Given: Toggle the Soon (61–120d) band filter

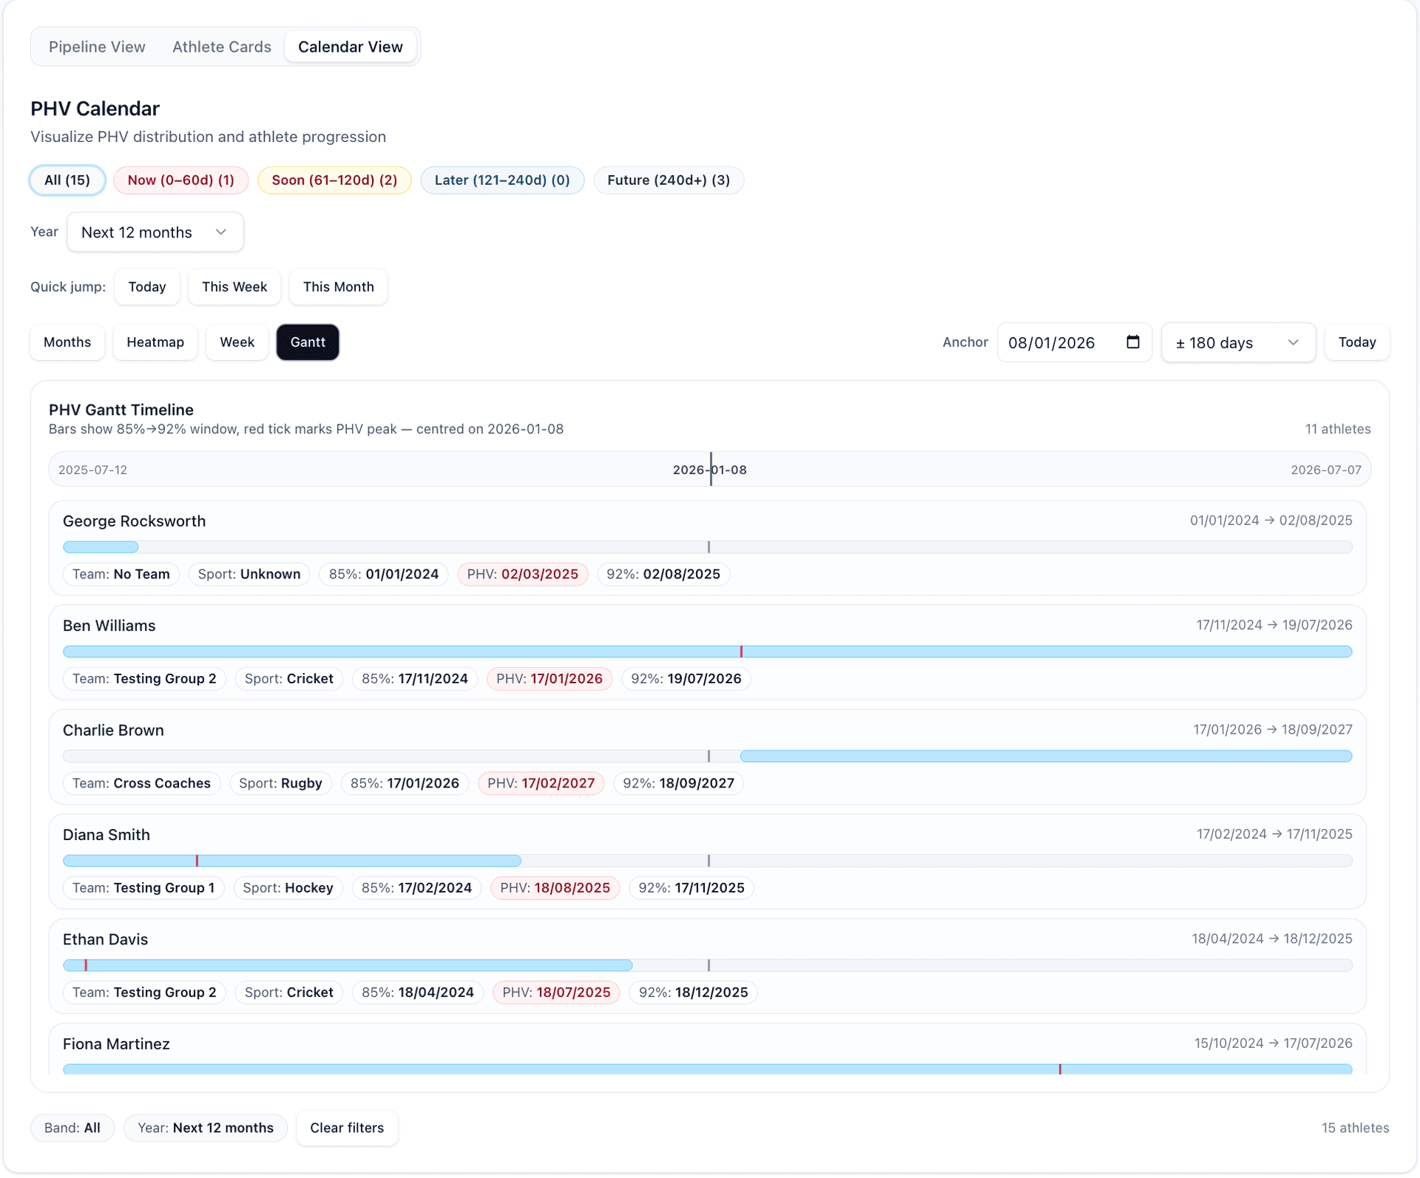Looking at the screenshot, I should (334, 180).
